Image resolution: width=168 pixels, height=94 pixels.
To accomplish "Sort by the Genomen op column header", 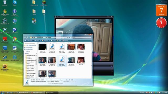I will tap(48, 43).
